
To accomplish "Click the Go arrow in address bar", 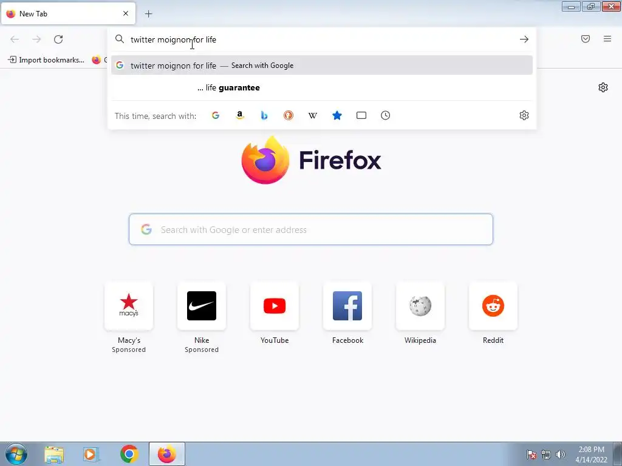I will pyautogui.click(x=524, y=39).
